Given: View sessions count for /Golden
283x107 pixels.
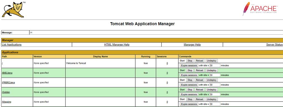Looking at the screenshot, I should pos(167,92).
